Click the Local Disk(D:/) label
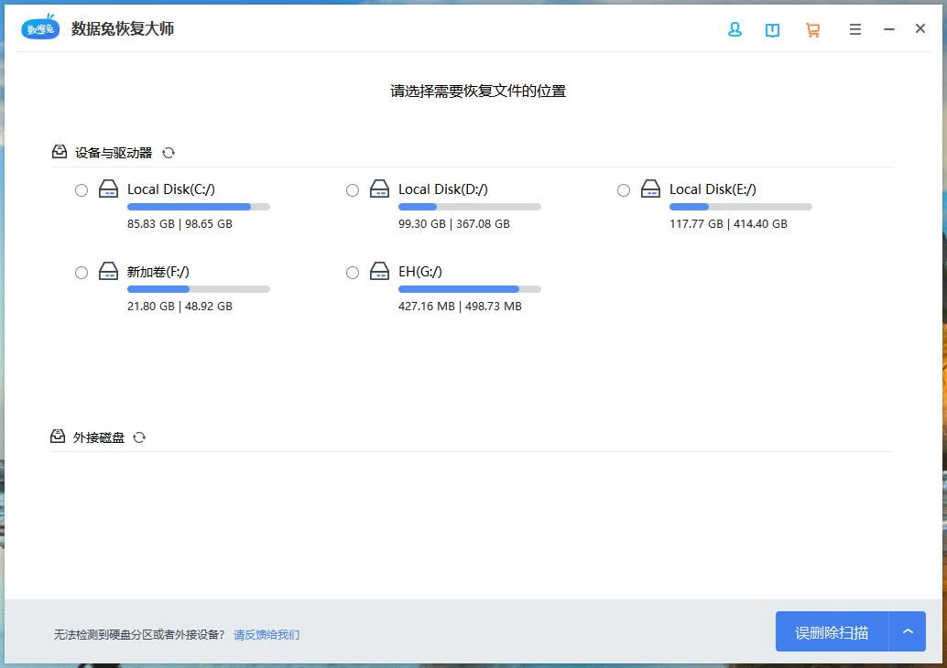 click(x=442, y=189)
